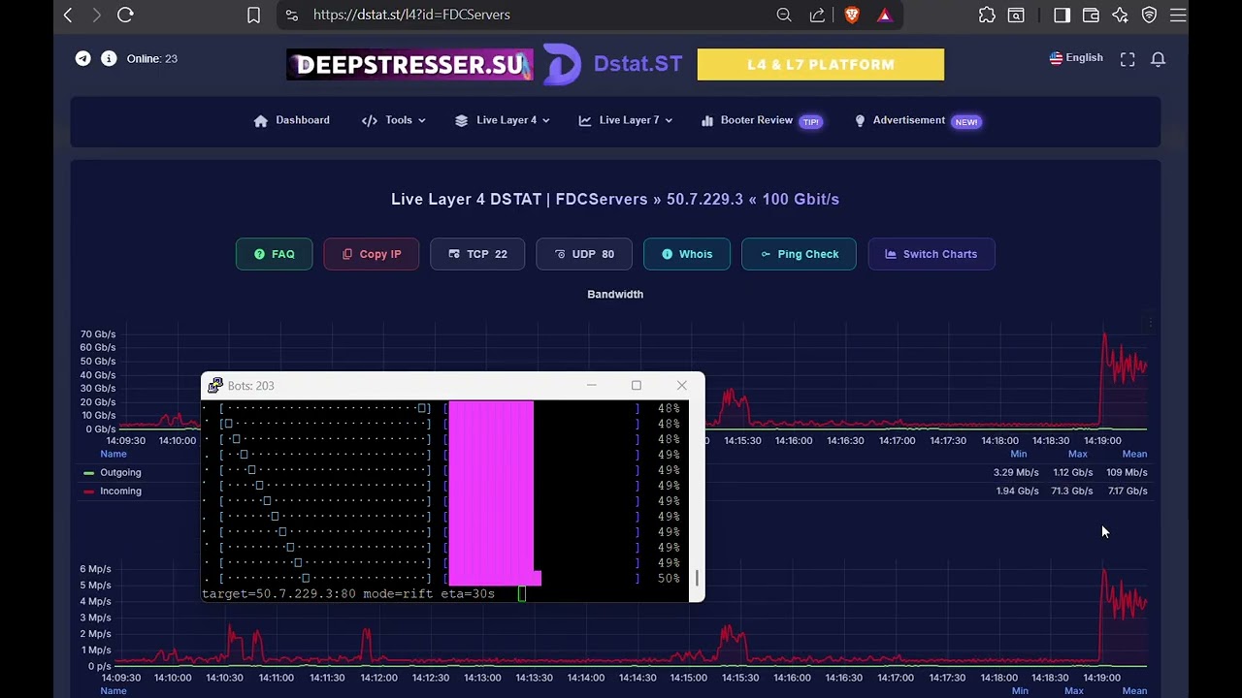Click the scrollbar in the Bots terminal window
The width and height of the screenshot is (1242, 698).
pos(696,579)
